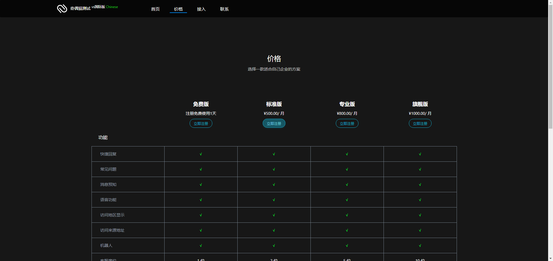Click the 访问地区显示 checkmark in 免费版 column
This screenshot has width=553, height=261.
point(201,215)
